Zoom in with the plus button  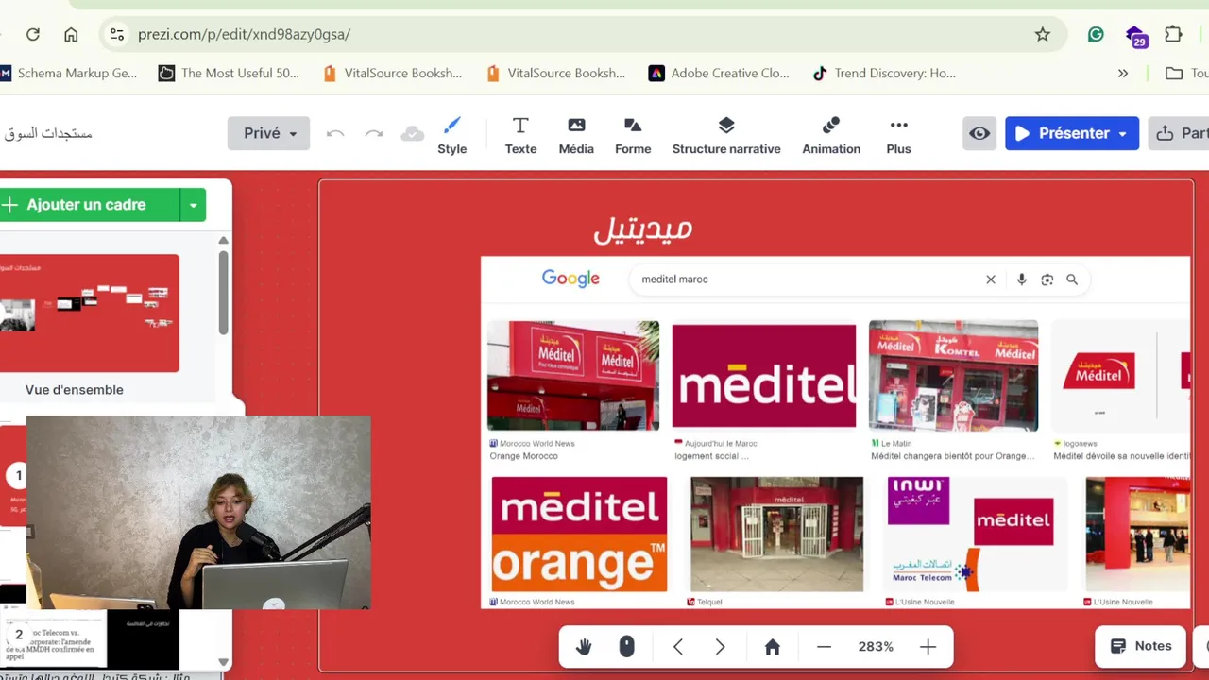coord(928,647)
